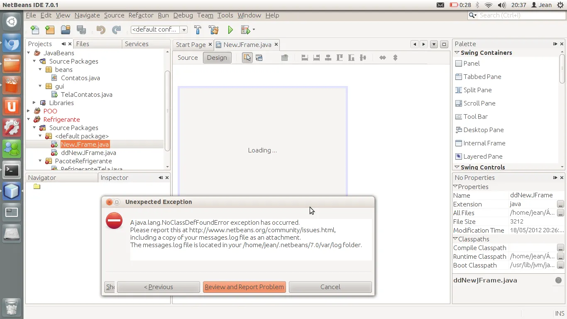Click the Center Horizontally icon
This screenshot has height=319, width=567.
[x=328, y=58]
